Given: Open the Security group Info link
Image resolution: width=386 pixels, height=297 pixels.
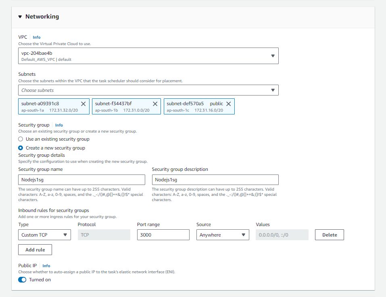Looking at the screenshot, I should pyautogui.click(x=59, y=125).
